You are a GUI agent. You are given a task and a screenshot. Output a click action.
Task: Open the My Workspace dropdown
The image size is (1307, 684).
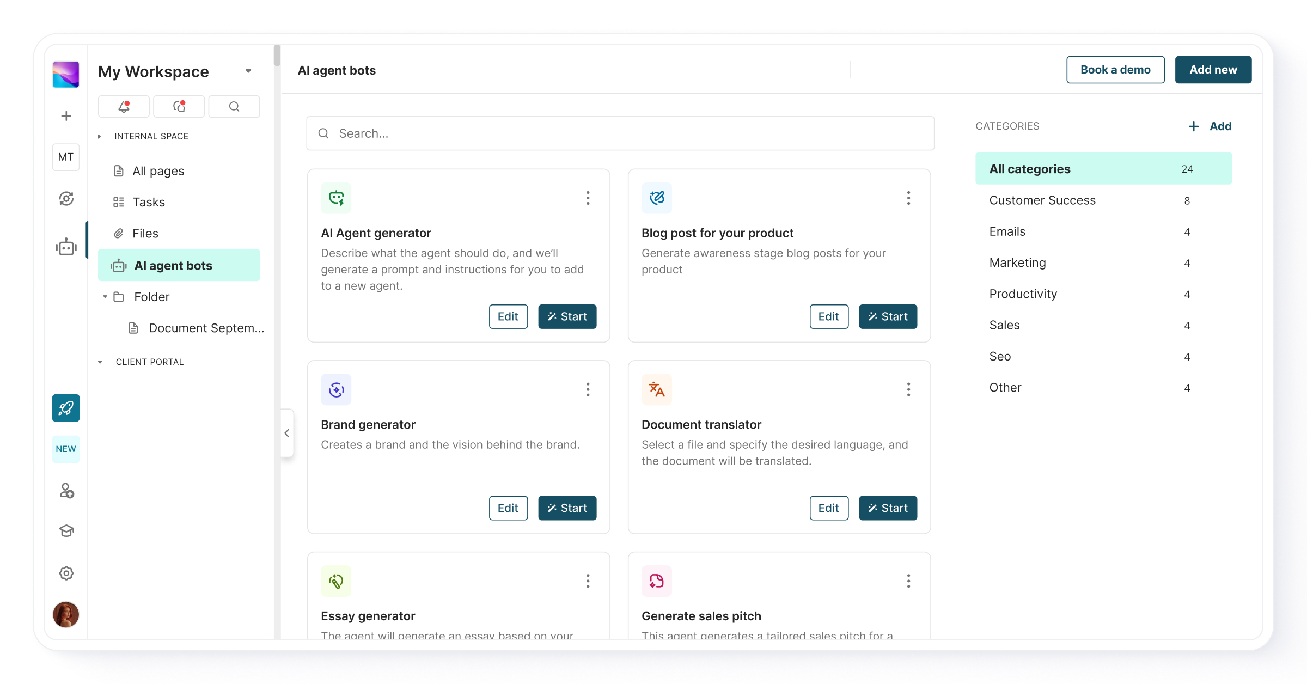coord(248,71)
